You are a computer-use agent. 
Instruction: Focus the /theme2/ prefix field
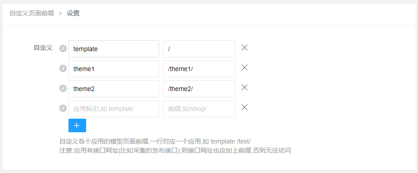199,89
